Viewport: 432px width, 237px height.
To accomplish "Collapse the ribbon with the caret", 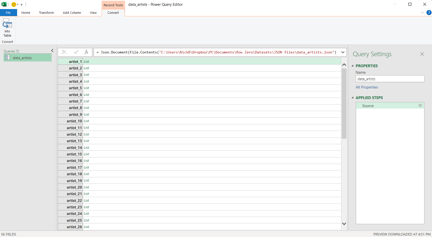I will click(422, 13).
